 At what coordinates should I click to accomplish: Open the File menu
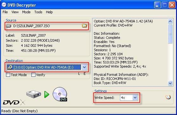5,12
